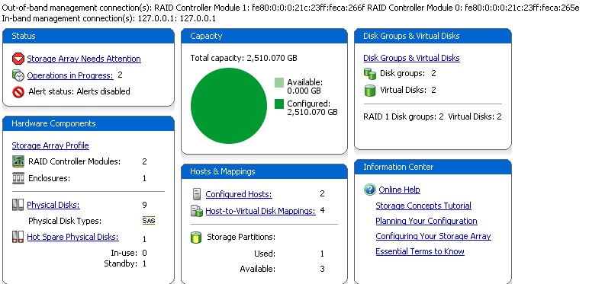The width and height of the screenshot is (589, 284).
Task: Click the RAID Controller Modules board icon
Action: tap(18, 162)
